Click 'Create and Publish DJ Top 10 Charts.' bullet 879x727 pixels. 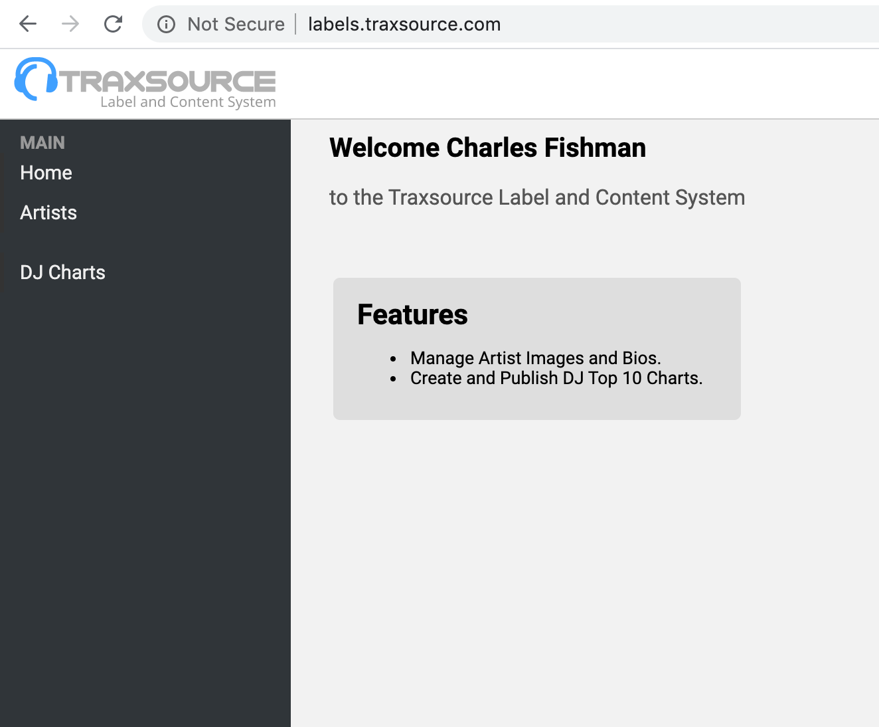click(x=556, y=378)
